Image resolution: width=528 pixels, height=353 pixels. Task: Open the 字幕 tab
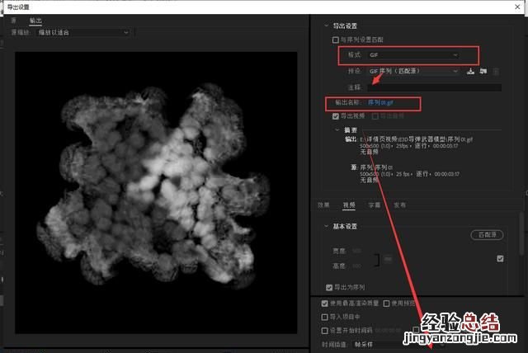coord(374,205)
